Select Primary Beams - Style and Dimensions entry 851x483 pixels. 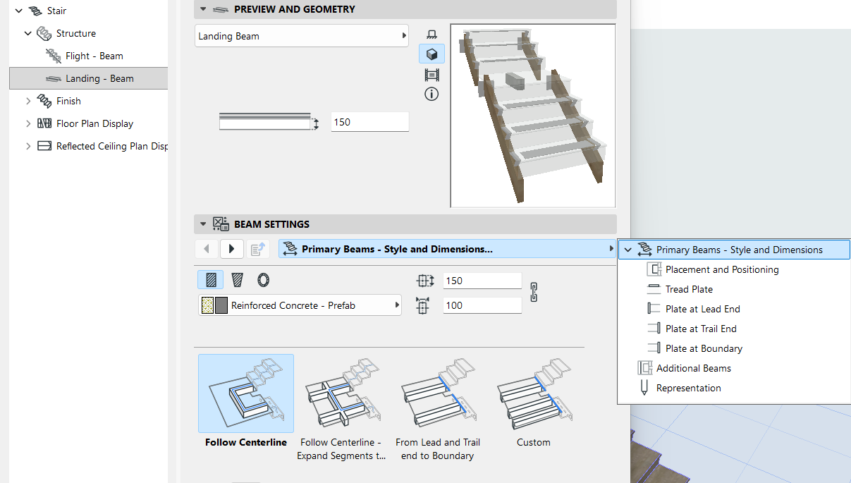pos(734,250)
